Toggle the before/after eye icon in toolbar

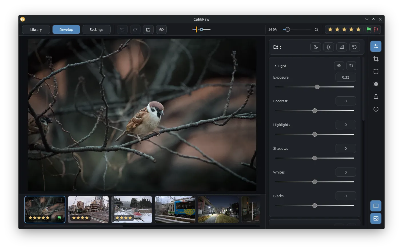(x=161, y=29)
